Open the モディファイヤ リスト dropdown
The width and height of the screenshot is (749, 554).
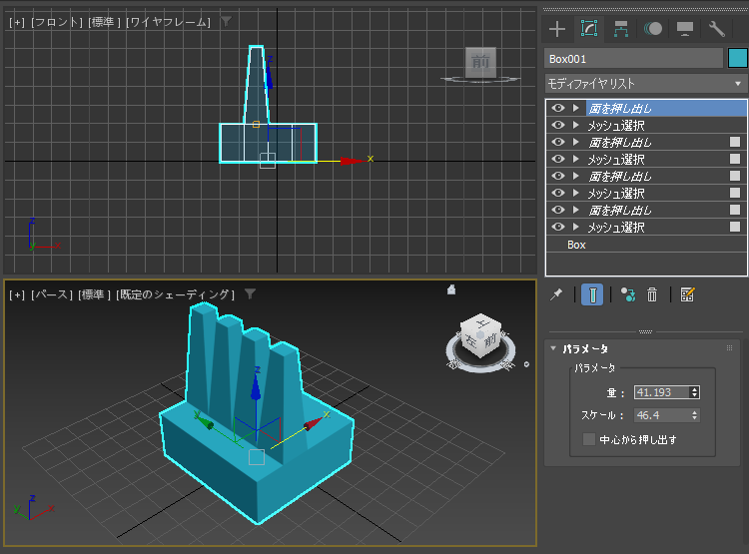pos(645,84)
